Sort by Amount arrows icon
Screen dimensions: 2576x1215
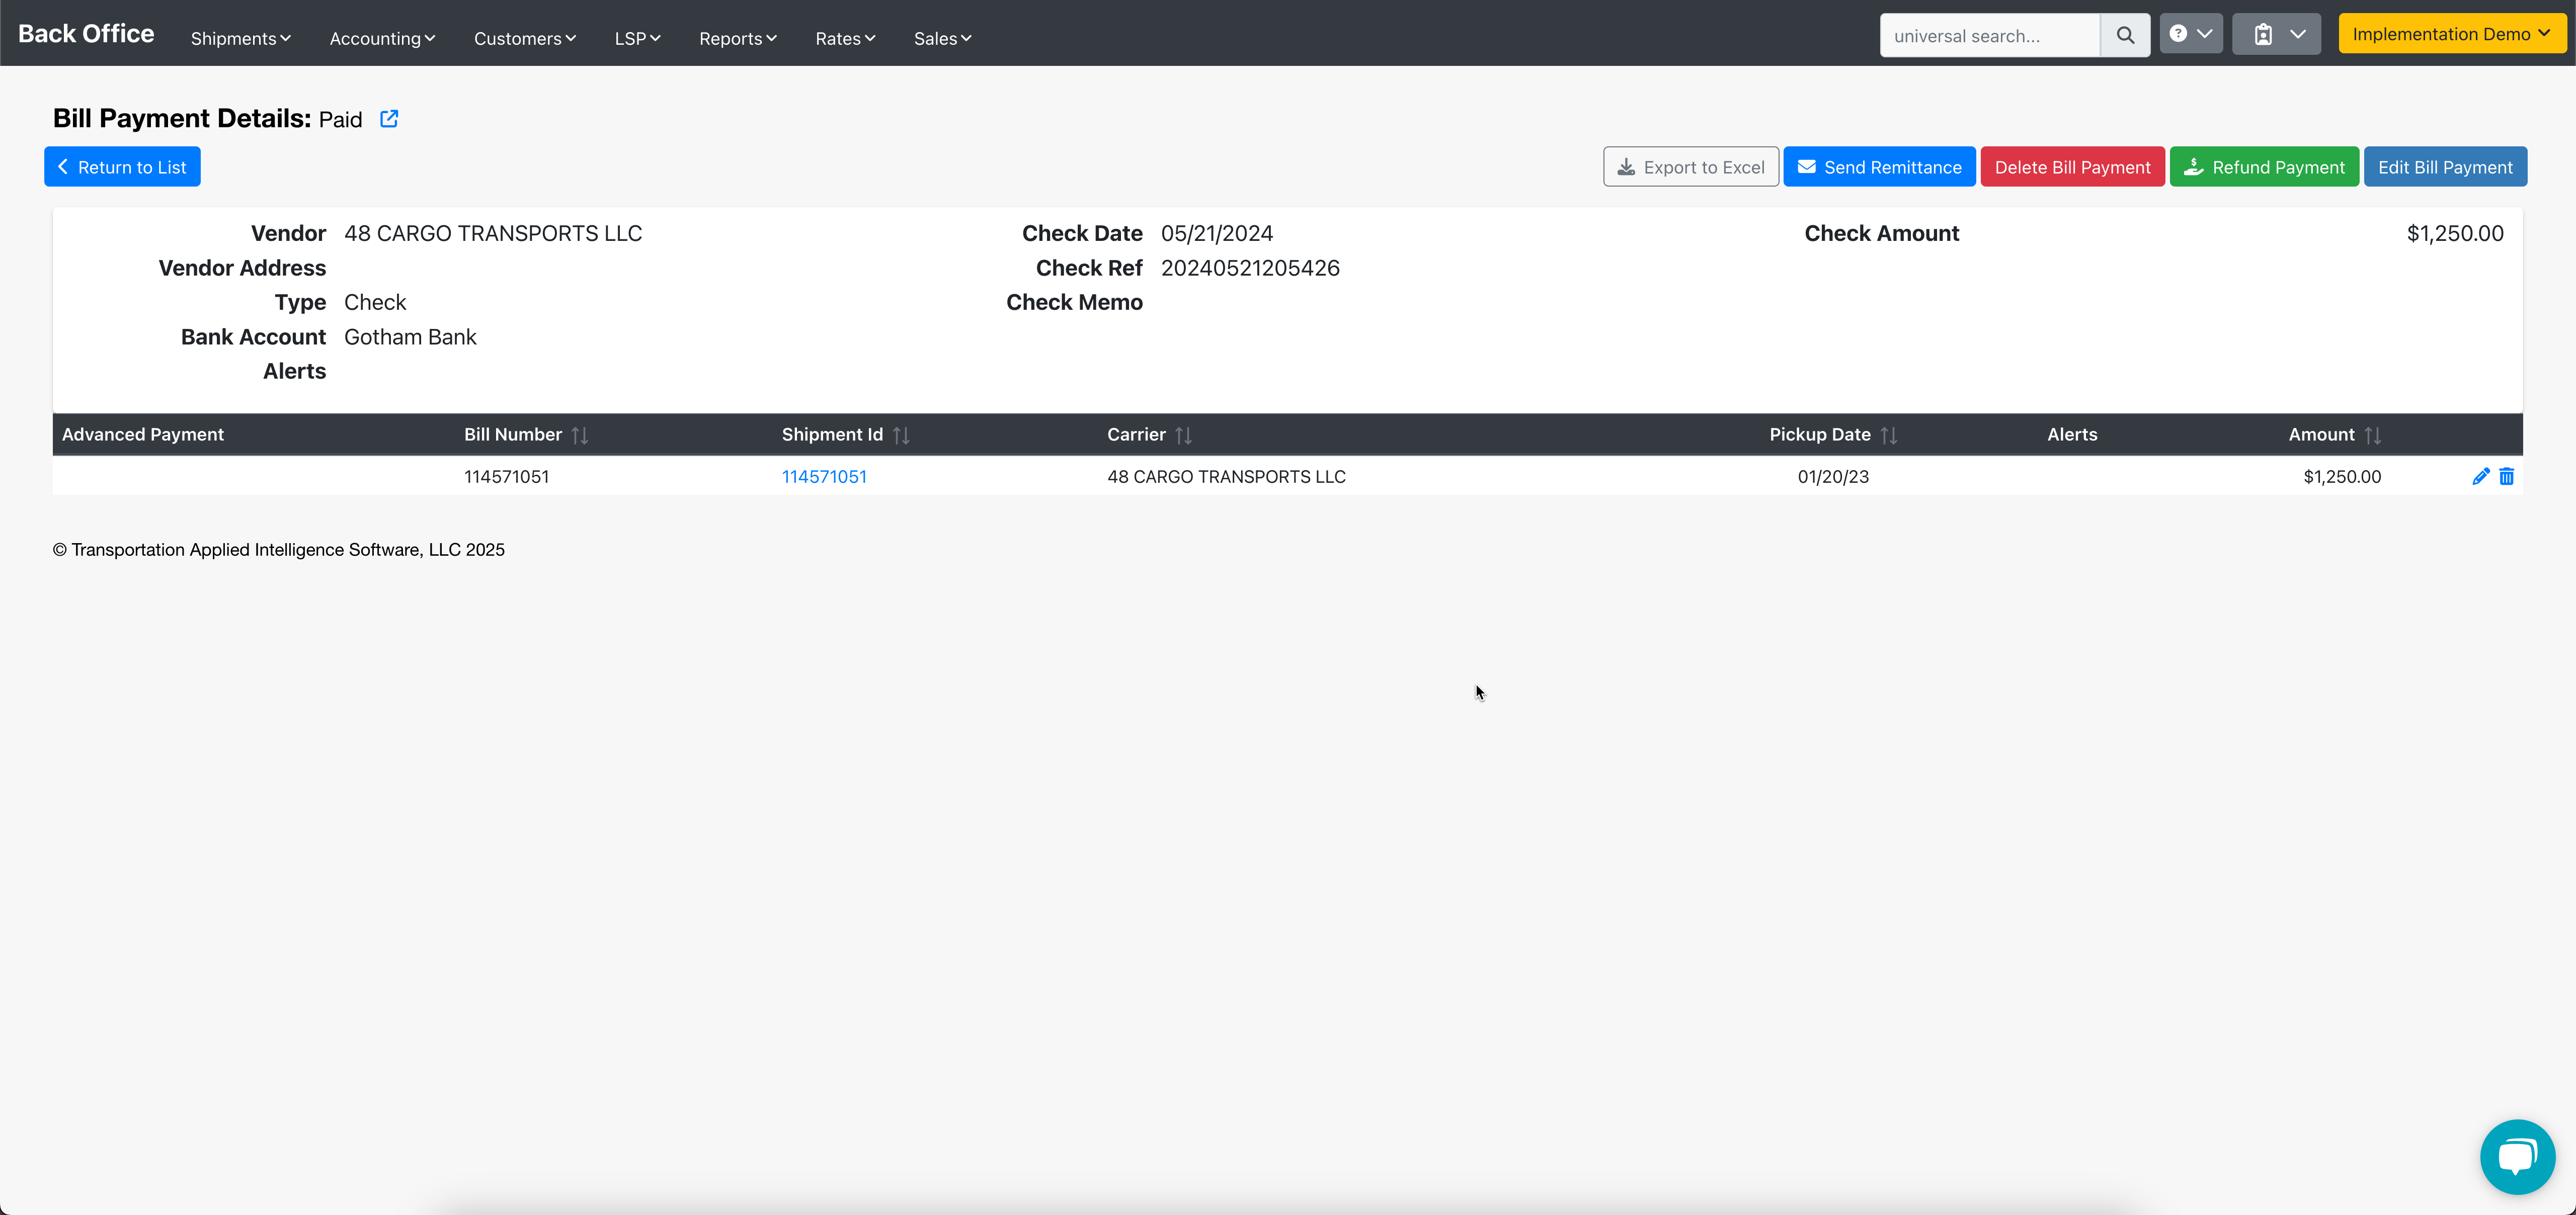click(2372, 435)
